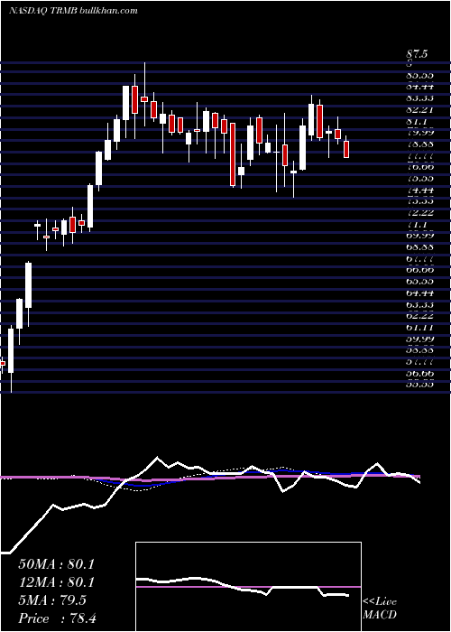Click the 50MA : 80.1 readout
The height and width of the screenshot is (632, 451).
pyautogui.click(x=56, y=564)
